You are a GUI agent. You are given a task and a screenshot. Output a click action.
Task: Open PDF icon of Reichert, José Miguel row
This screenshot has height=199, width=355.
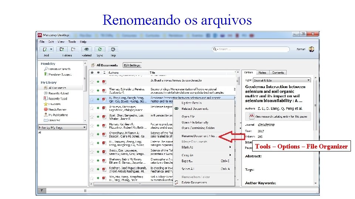(104, 170)
